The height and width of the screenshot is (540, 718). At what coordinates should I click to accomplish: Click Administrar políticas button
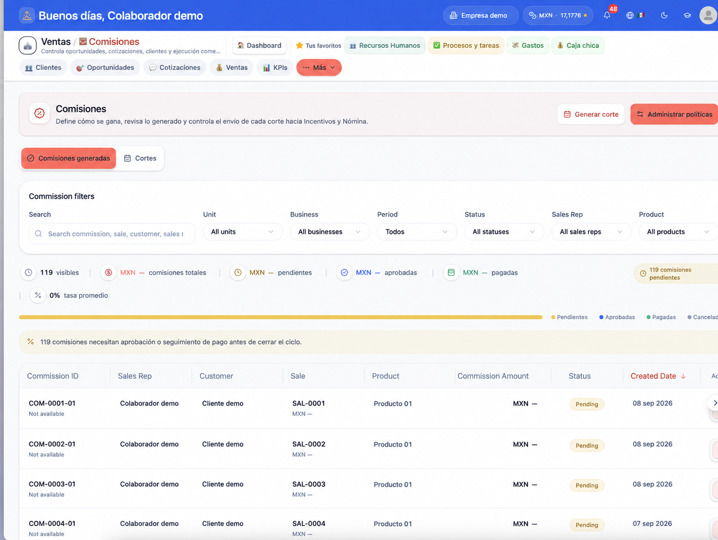click(674, 114)
